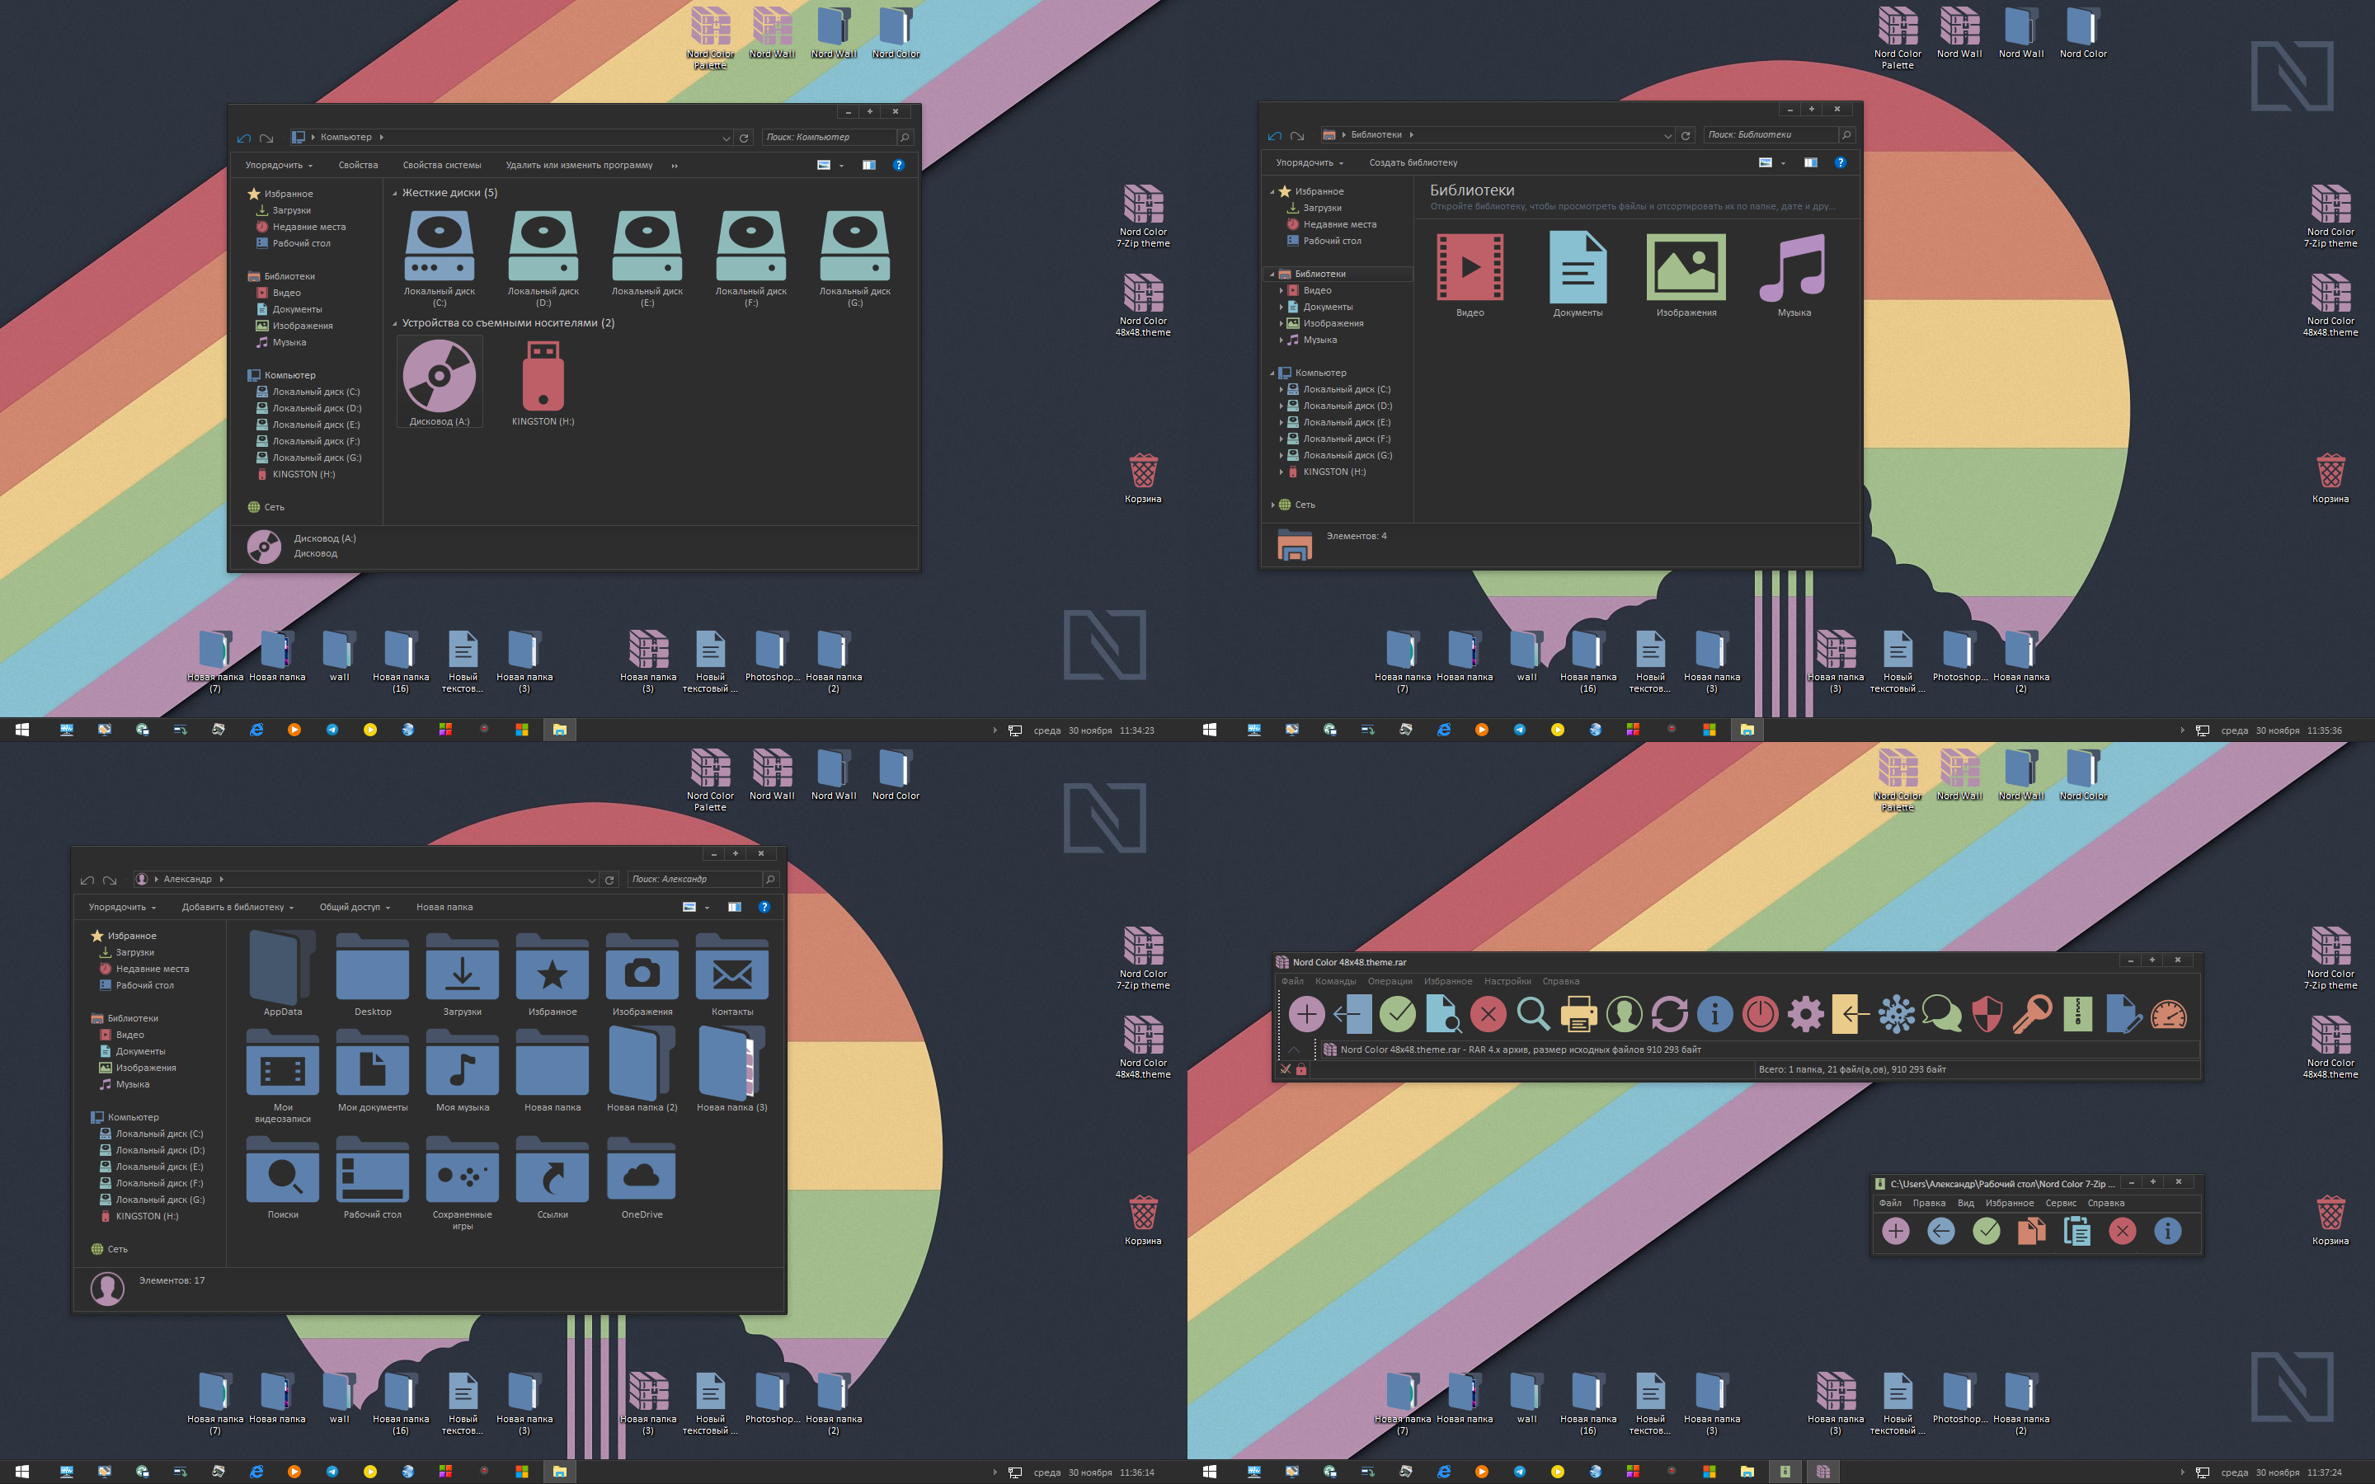2375x1484 pixels.
Task: Expand Видео node in Библиотеки window tree
Action: (1281, 290)
